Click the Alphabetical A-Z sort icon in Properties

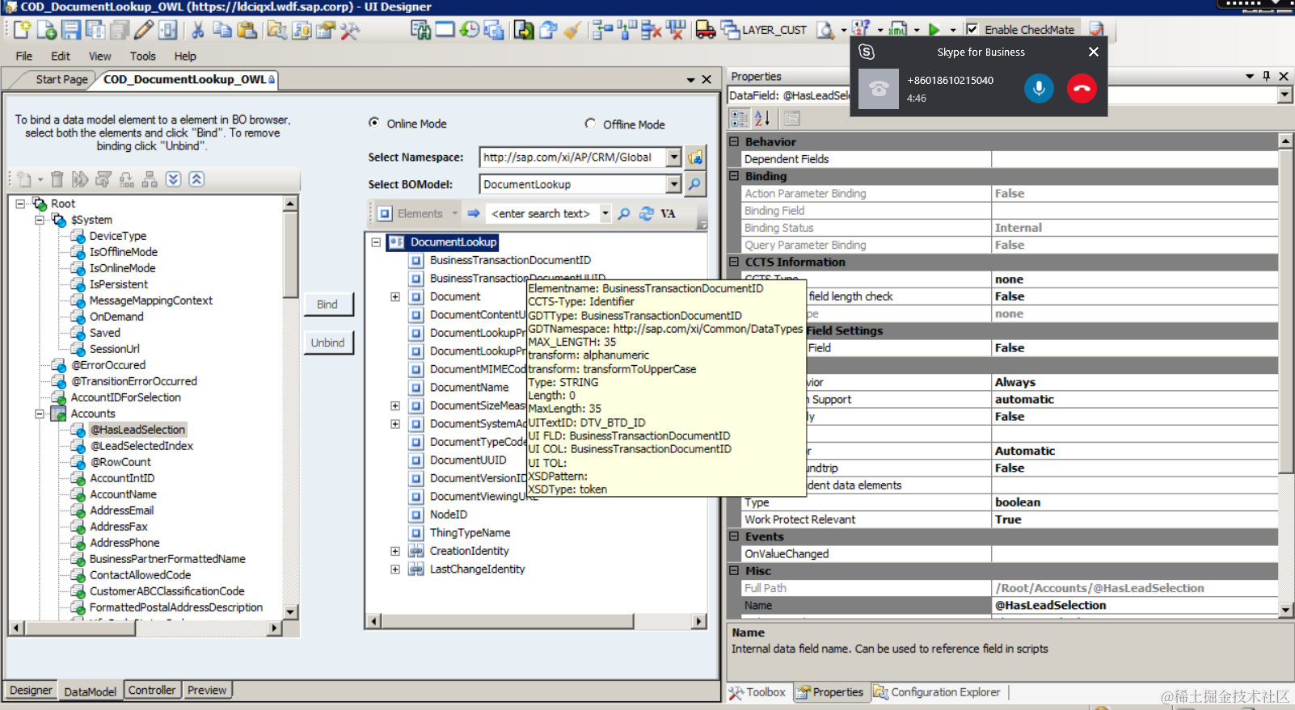[762, 119]
